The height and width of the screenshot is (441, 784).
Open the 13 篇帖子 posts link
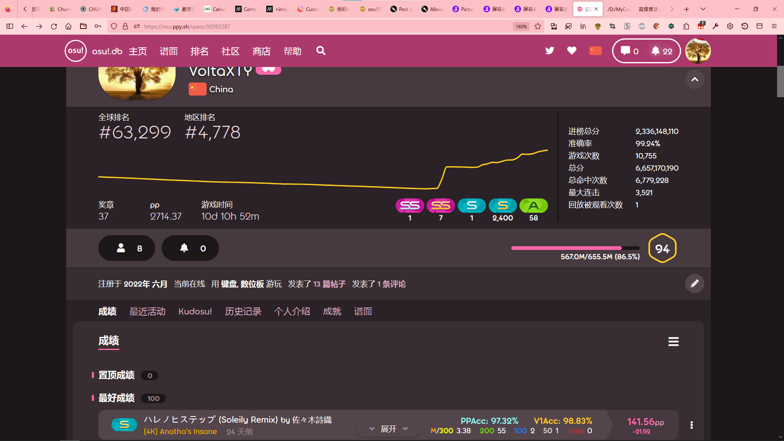pyautogui.click(x=330, y=284)
